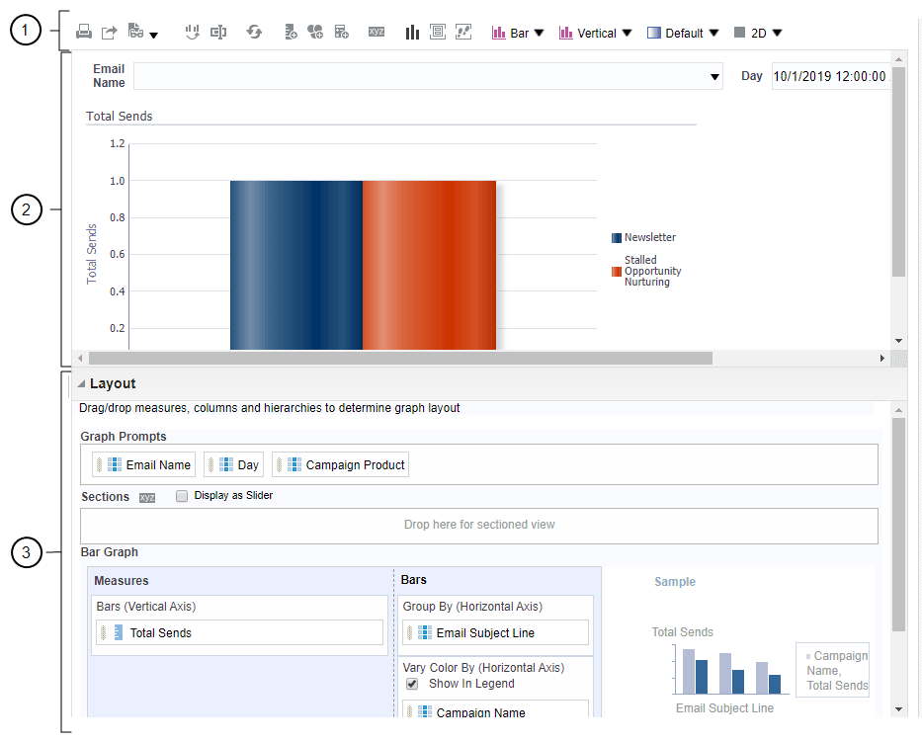Image resolution: width=922 pixels, height=744 pixels.
Task: Enable the Display as Slider checkbox
Action: tap(182, 496)
